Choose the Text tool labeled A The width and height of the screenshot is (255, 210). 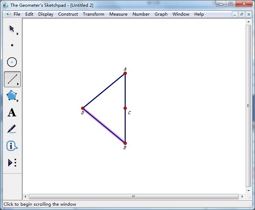(12, 112)
